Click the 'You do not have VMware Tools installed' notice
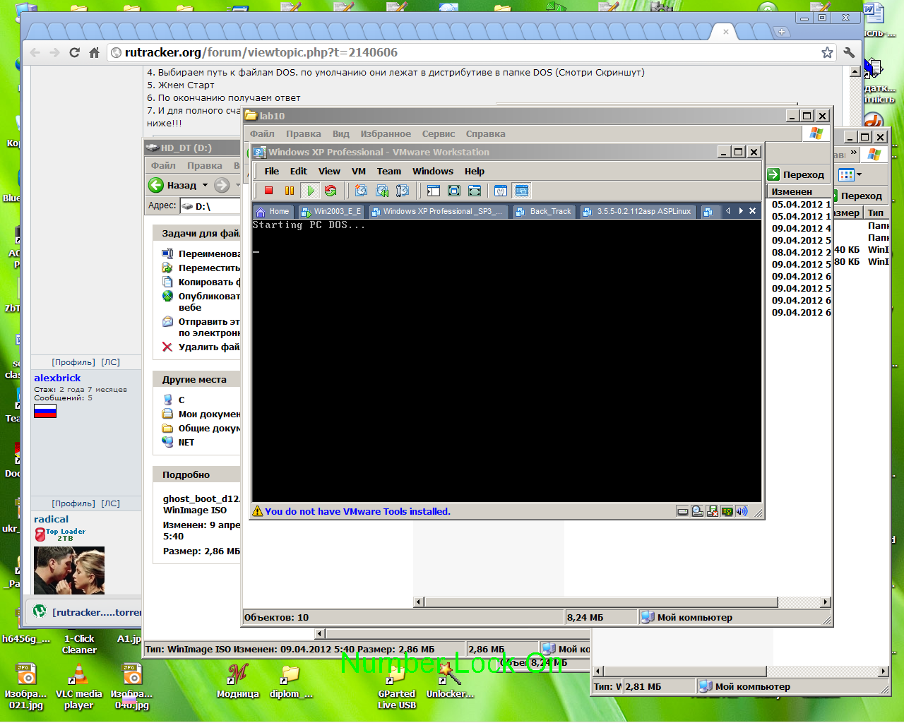 click(357, 511)
